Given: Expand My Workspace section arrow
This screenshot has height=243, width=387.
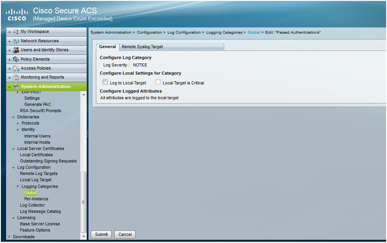Looking at the screenshot, I should 10,32.
